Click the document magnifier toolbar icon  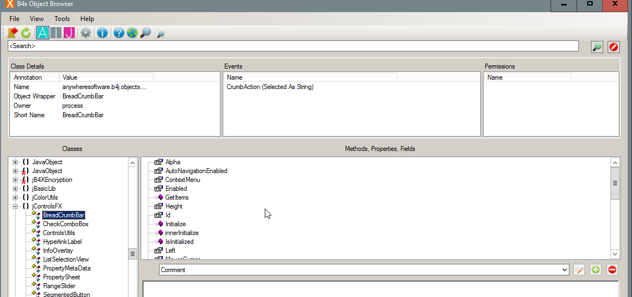pyautogui.click(x=161, y=33)
